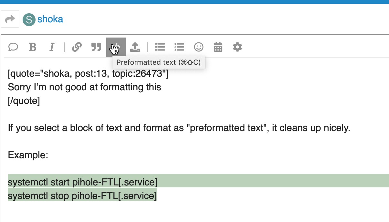Viewport: 389px width, 222px height.
Task: Open shoka's user avatar
Action: tap(29, 20)
